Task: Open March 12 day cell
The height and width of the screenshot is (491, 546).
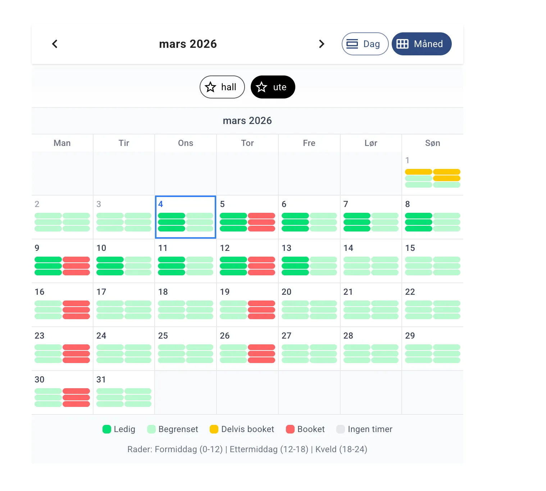Action: point(247,261)
